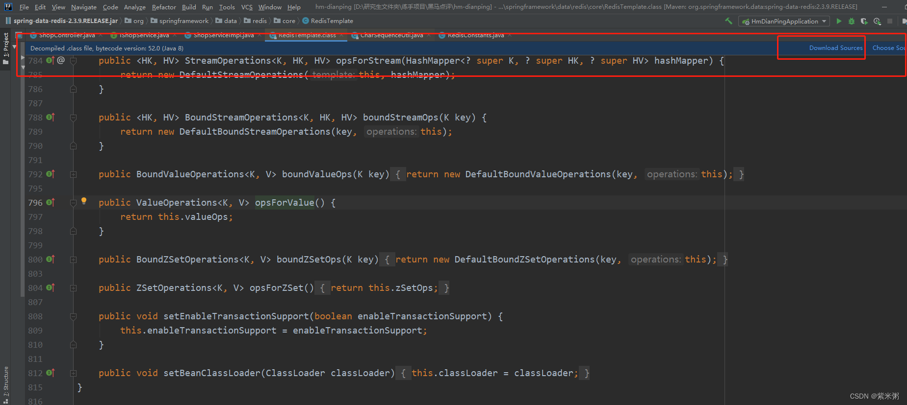Close the RedisConstants.java tab
Image resolution: width=907 pixels, height=405 pixels.
(510, 35)
